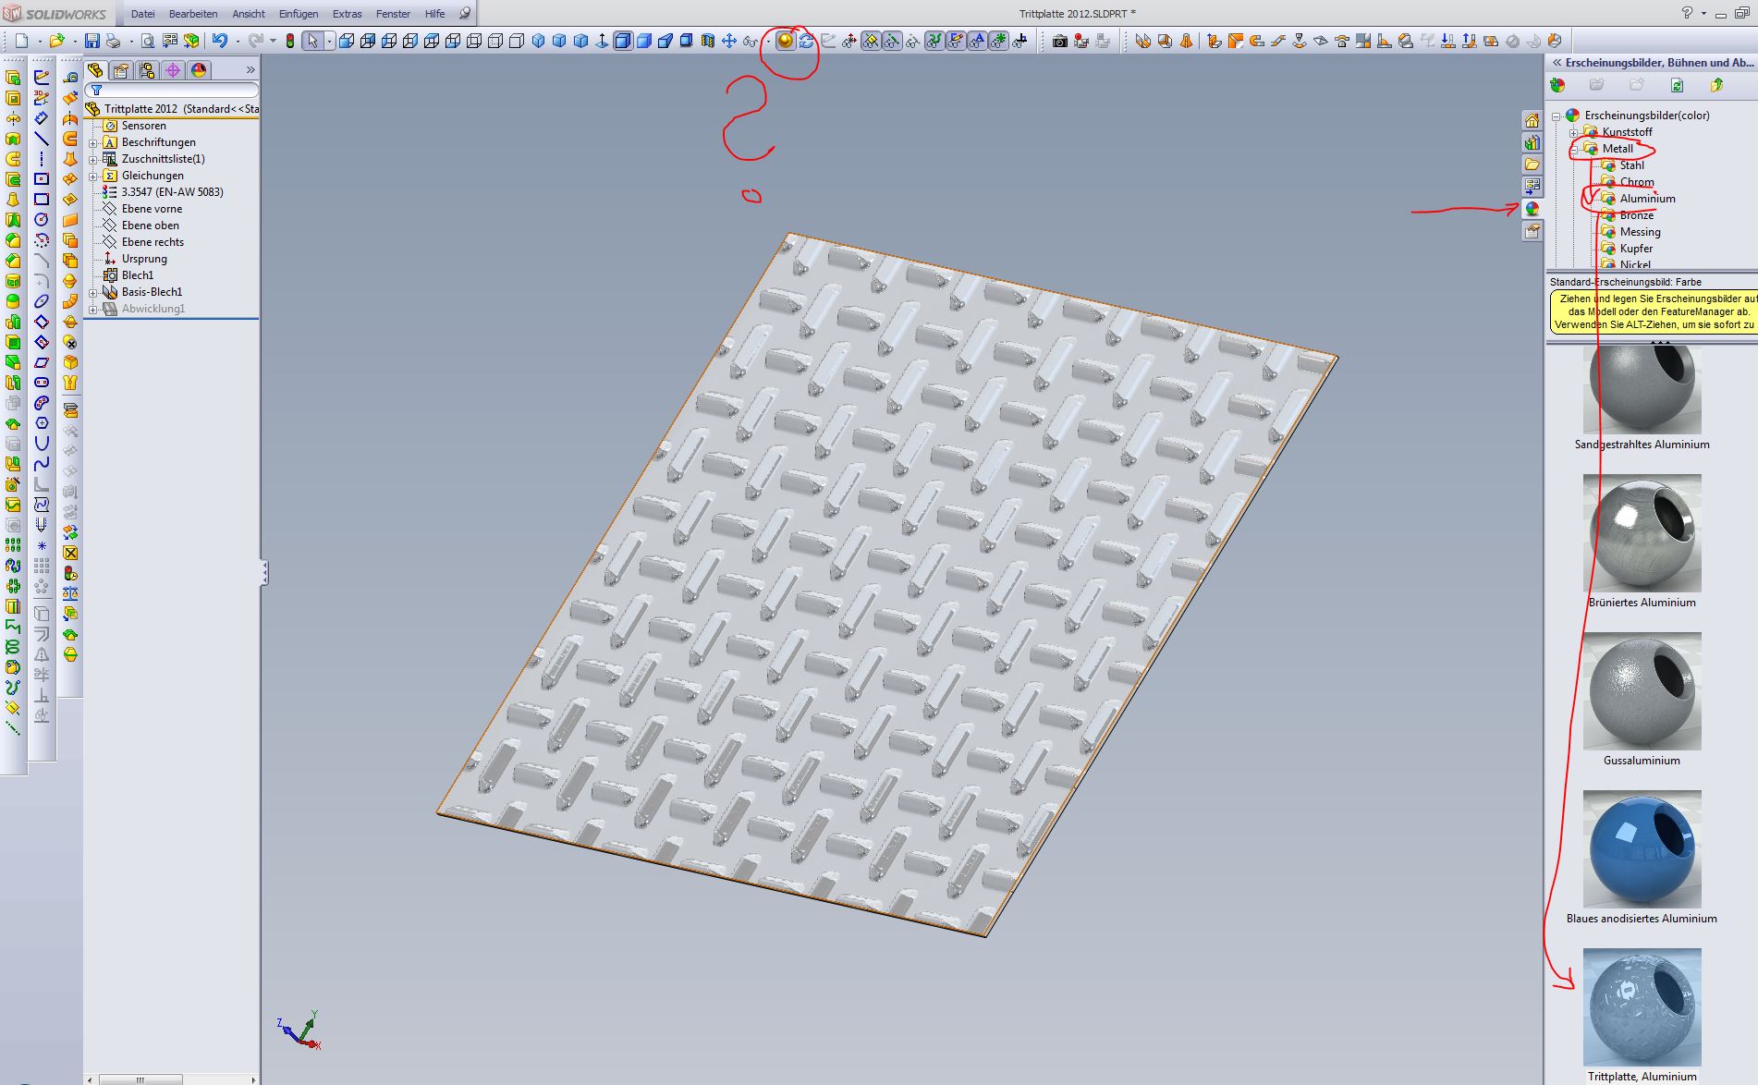Screen dimensions: 1758x1085
Task: Switch to the DimXpertManager tab icon
Action: pyautogui.click(x=173, y=70)
